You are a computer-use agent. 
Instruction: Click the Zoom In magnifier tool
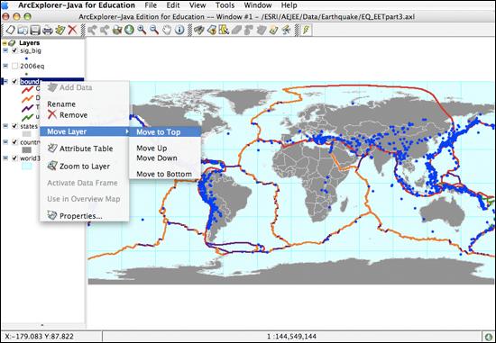[x=142, y=30]
